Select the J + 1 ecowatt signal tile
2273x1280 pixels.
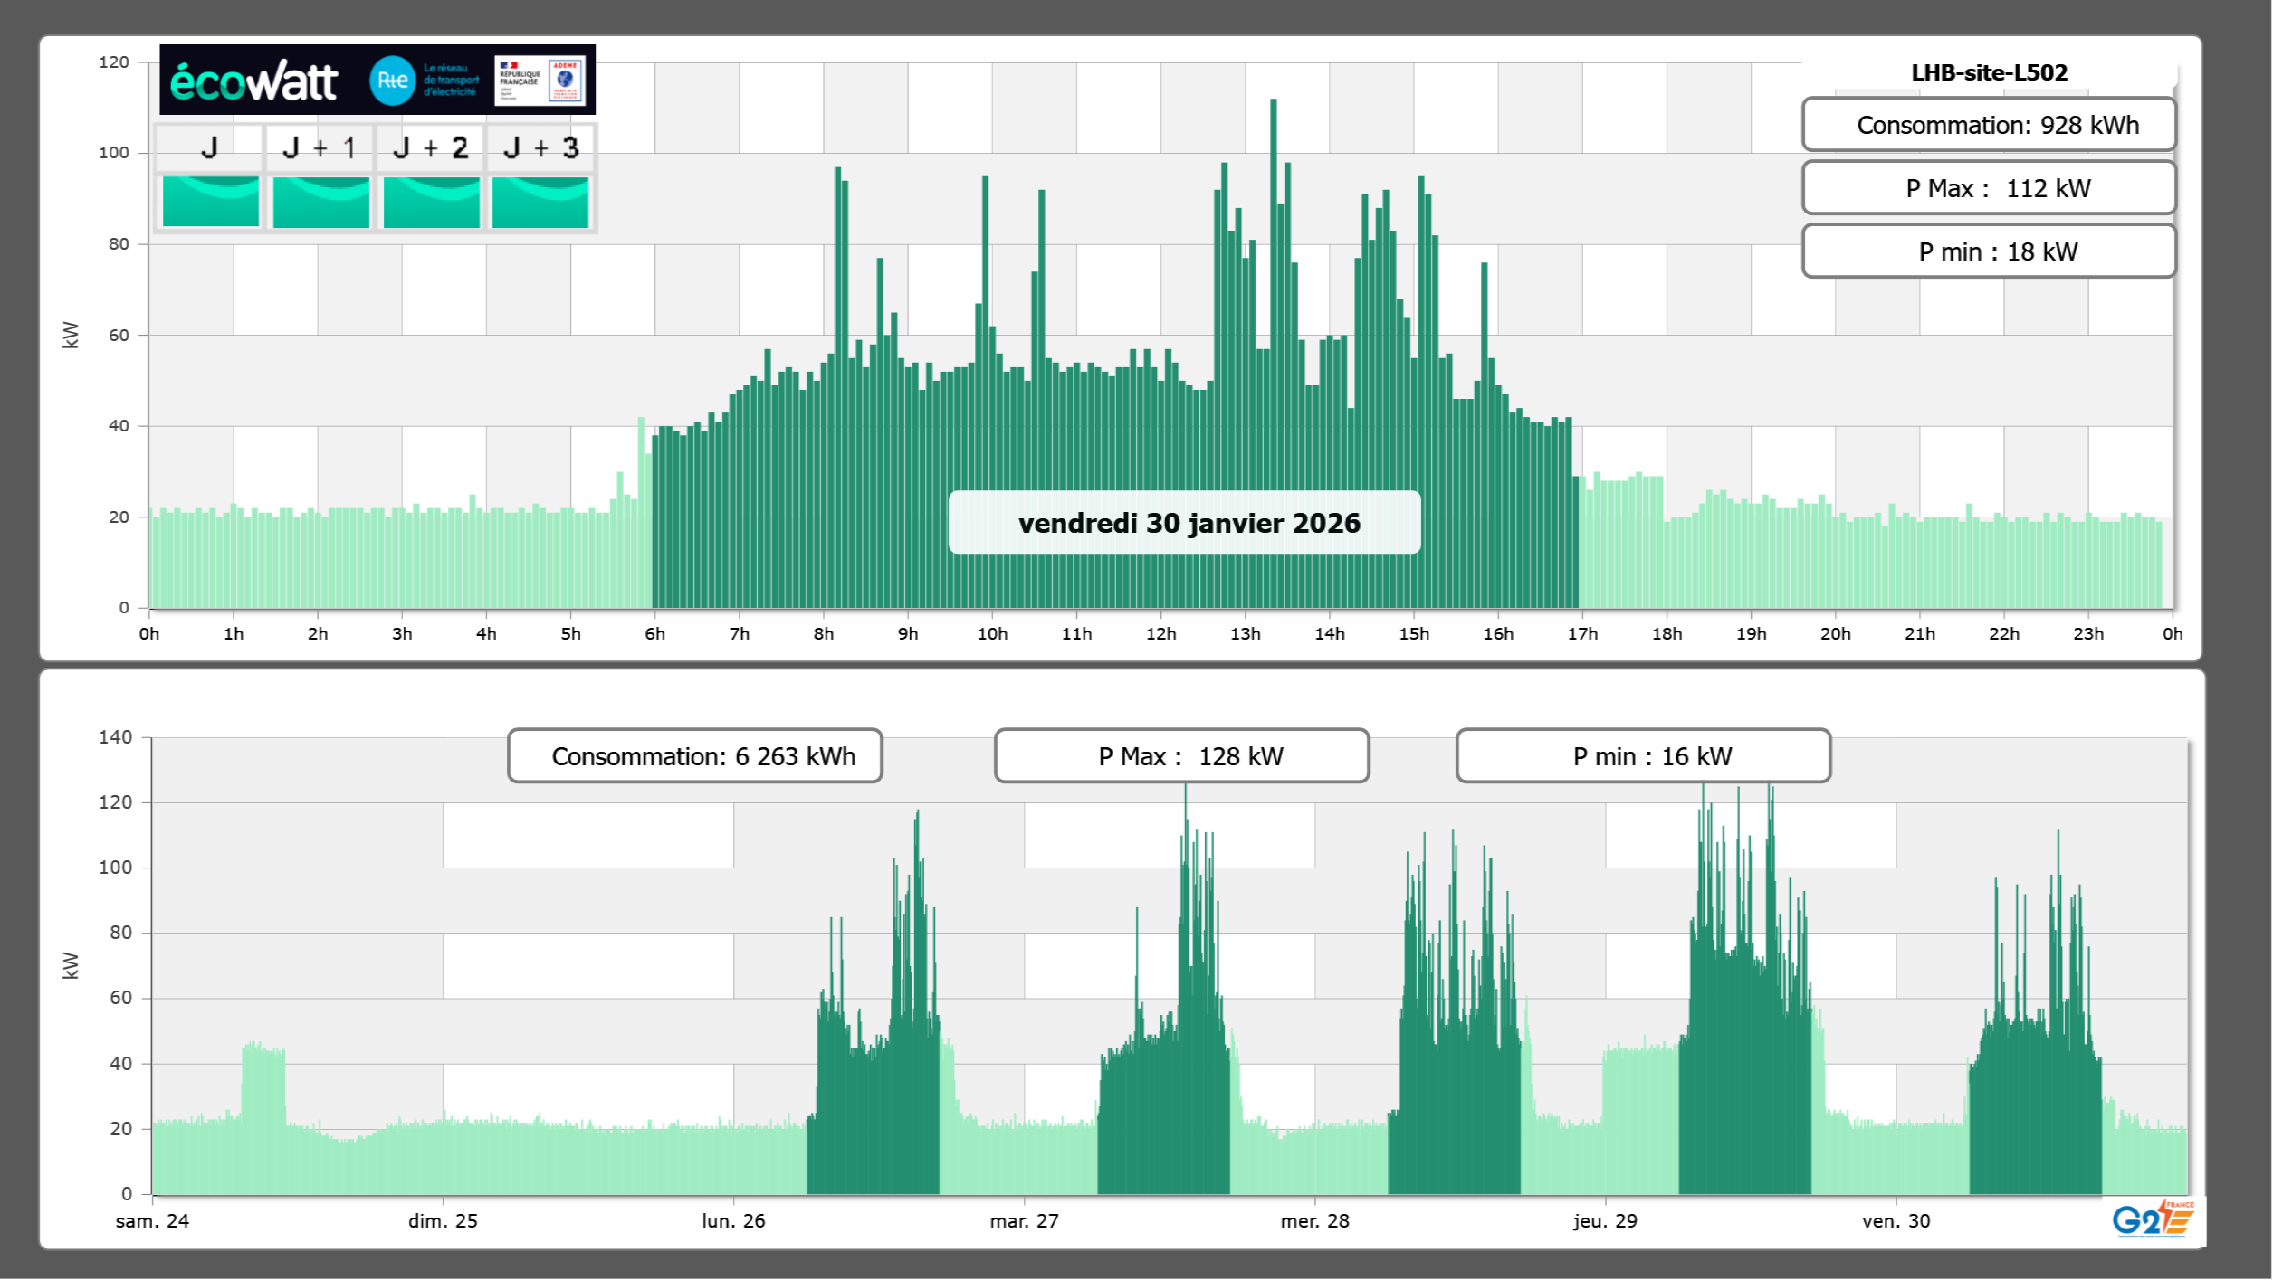pos(320,202)
